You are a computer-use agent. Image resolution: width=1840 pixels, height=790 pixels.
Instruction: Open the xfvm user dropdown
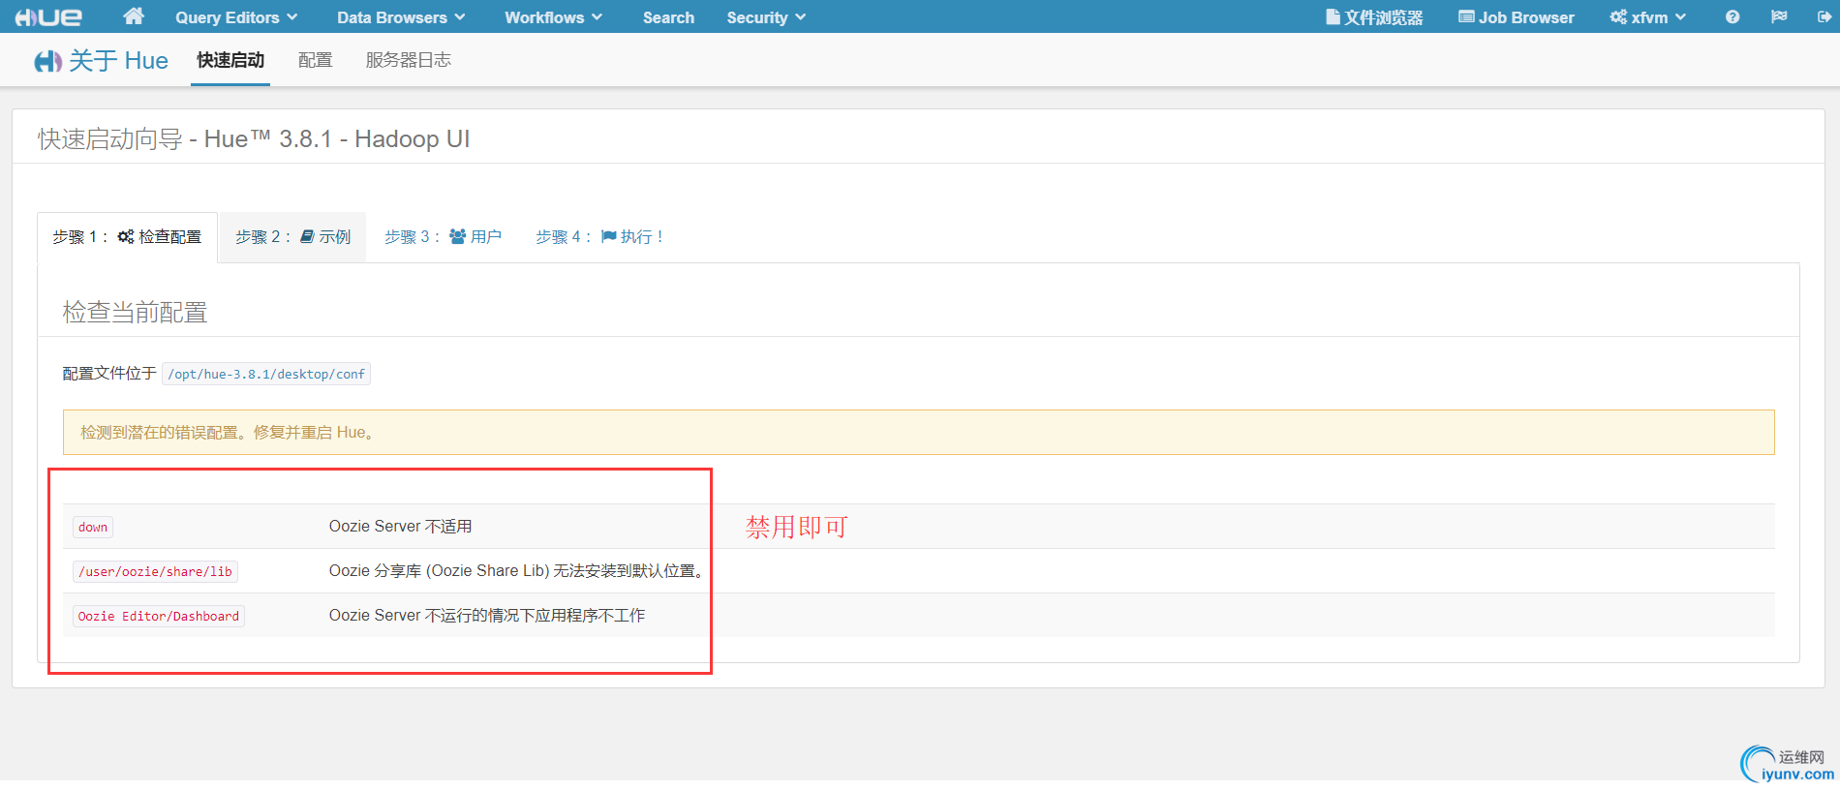(x=1648, y=17)
